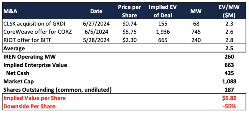Click the Price per Share header

[x=129, y=11]
